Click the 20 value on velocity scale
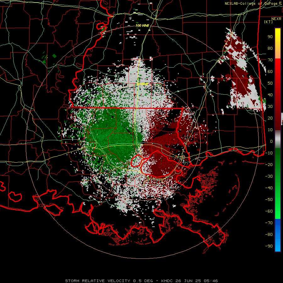 tap(270, 118)
